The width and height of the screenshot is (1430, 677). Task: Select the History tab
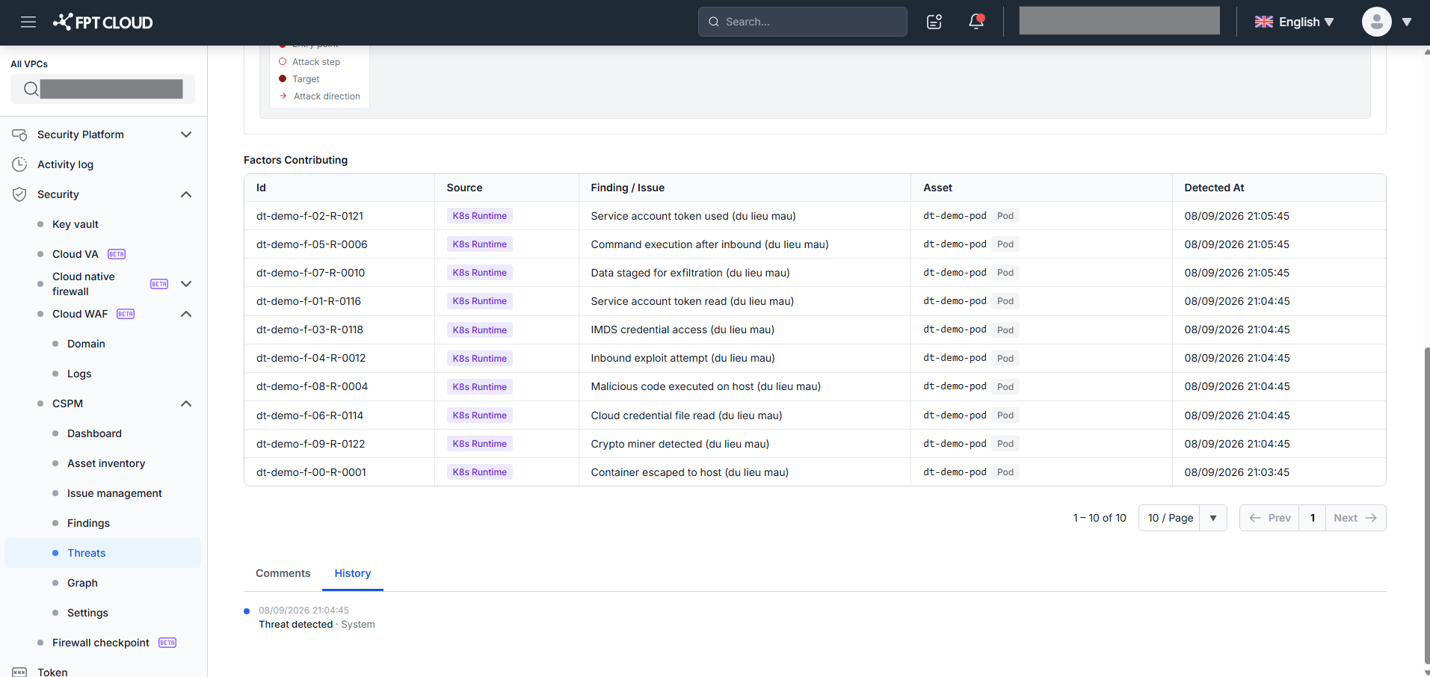pos(353,573)
